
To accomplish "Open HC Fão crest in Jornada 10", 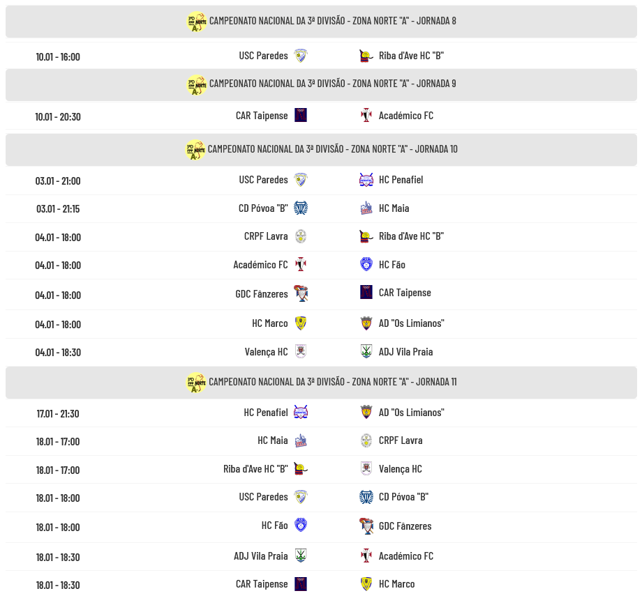I will point(366,265).
